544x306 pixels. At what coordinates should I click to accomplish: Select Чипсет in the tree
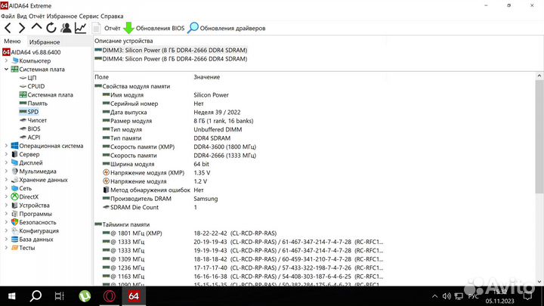33,120
